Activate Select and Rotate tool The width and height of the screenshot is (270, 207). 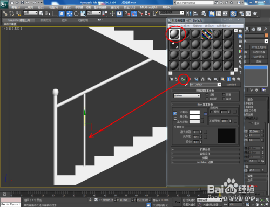[76, 13]
